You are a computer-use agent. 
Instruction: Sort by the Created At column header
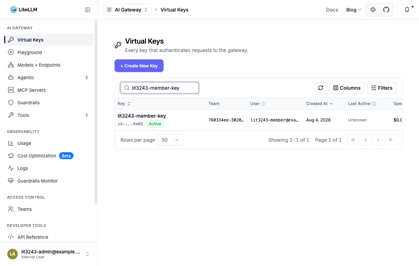319,104
